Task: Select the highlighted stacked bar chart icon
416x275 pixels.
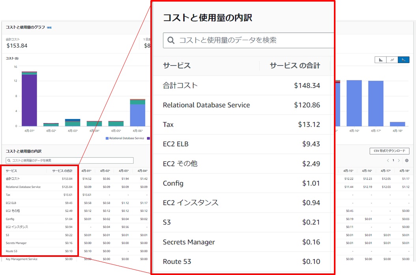Action: point(403,60)
